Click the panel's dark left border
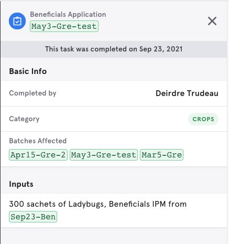The width and height of the screenshot is (229, 244). 1,122
